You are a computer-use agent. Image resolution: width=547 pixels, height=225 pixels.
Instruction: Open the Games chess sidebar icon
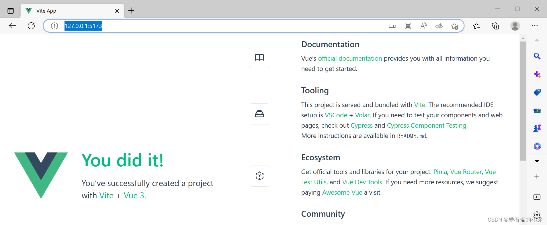[537, 128]
